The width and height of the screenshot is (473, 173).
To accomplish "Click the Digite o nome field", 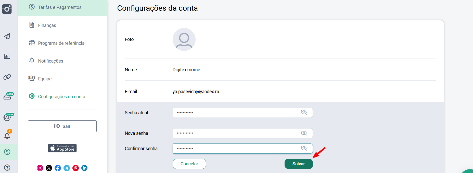I will [186, 70].
